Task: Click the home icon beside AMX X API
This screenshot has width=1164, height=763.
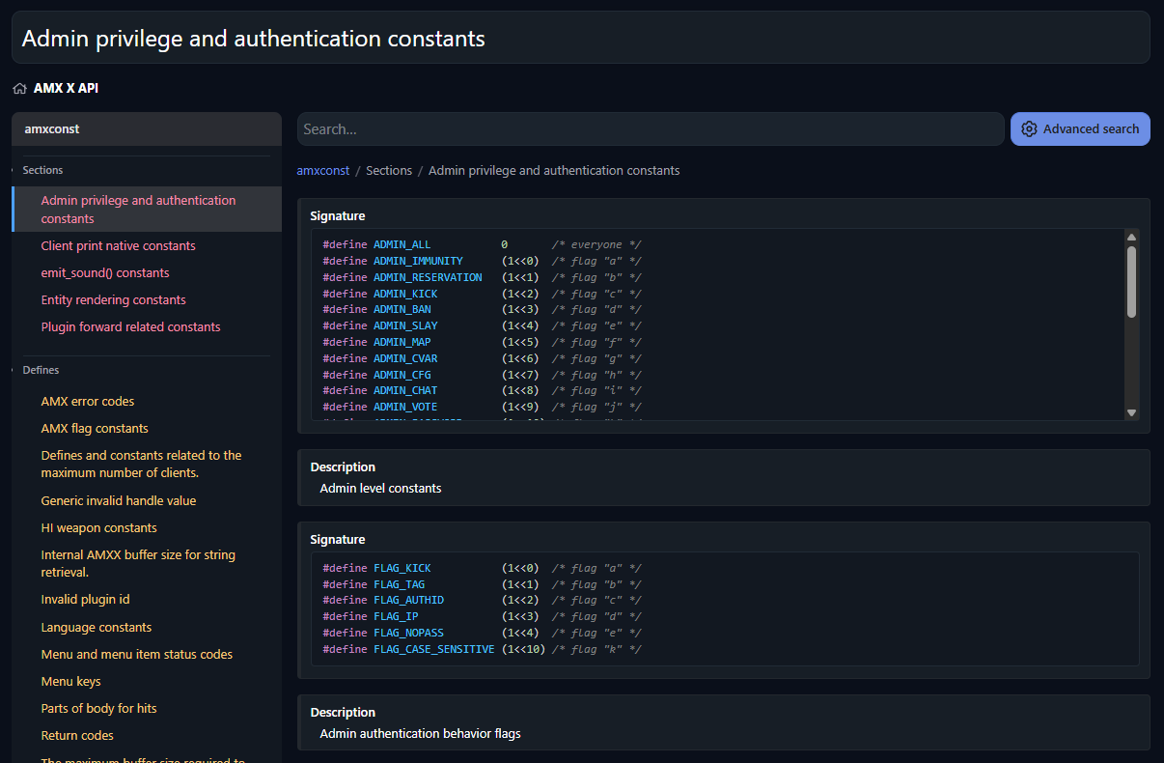Action: (x=19, y=89)
